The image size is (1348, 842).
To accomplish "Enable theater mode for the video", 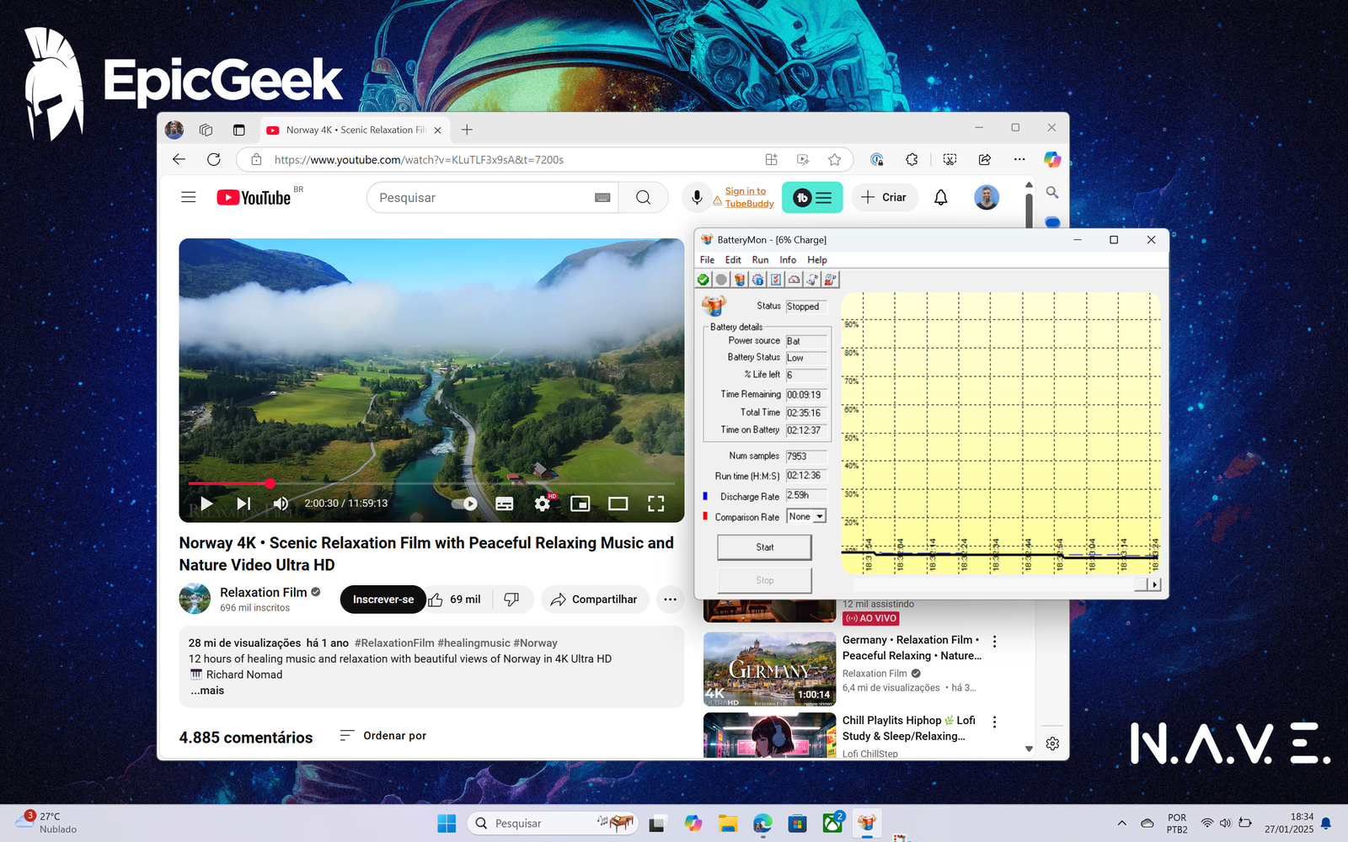I will click(x=618, y=504).
